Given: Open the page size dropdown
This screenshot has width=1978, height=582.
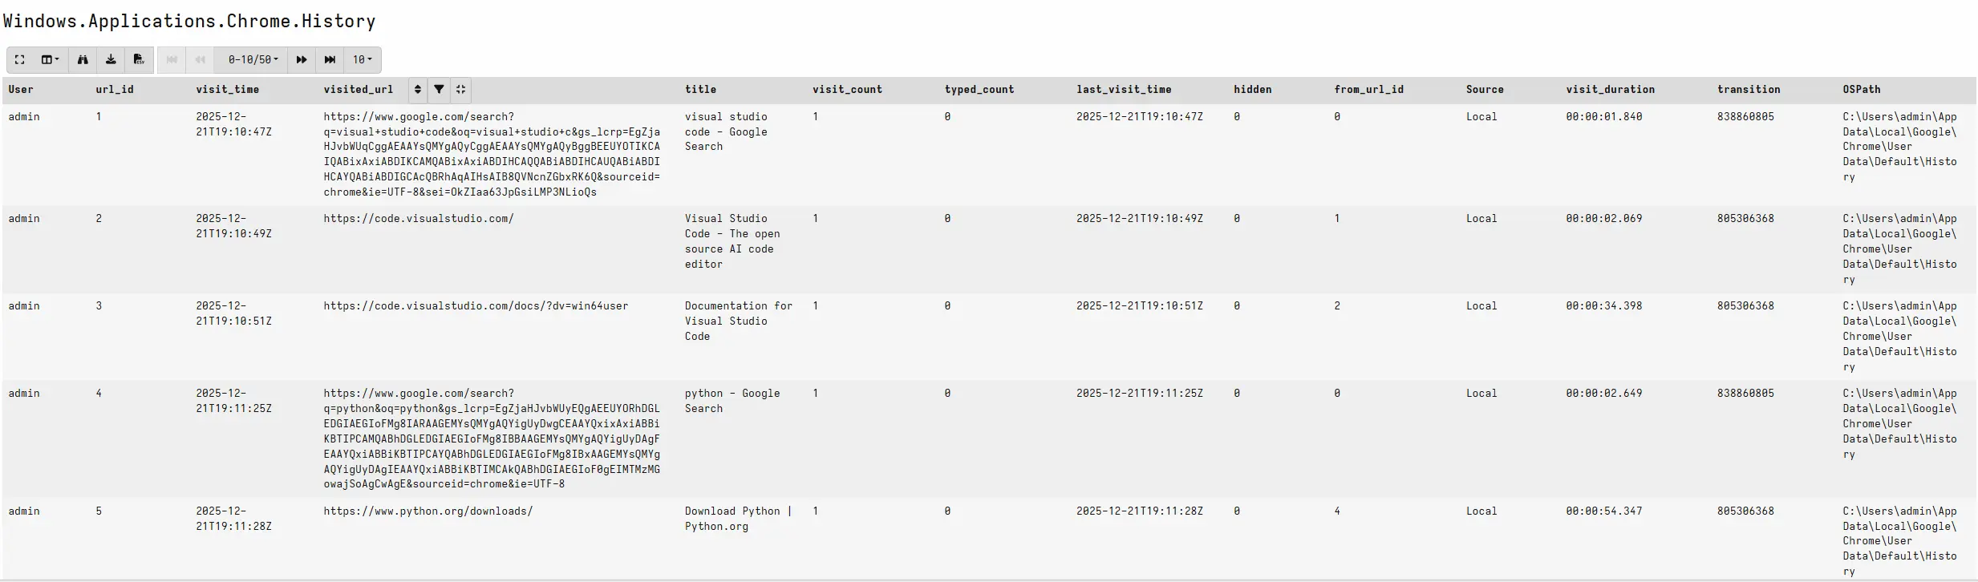Looking at the screenshot, I should tap(362, 59).
